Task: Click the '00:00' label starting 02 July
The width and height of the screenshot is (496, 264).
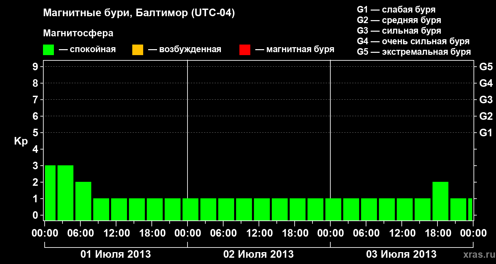Action: 187,233
